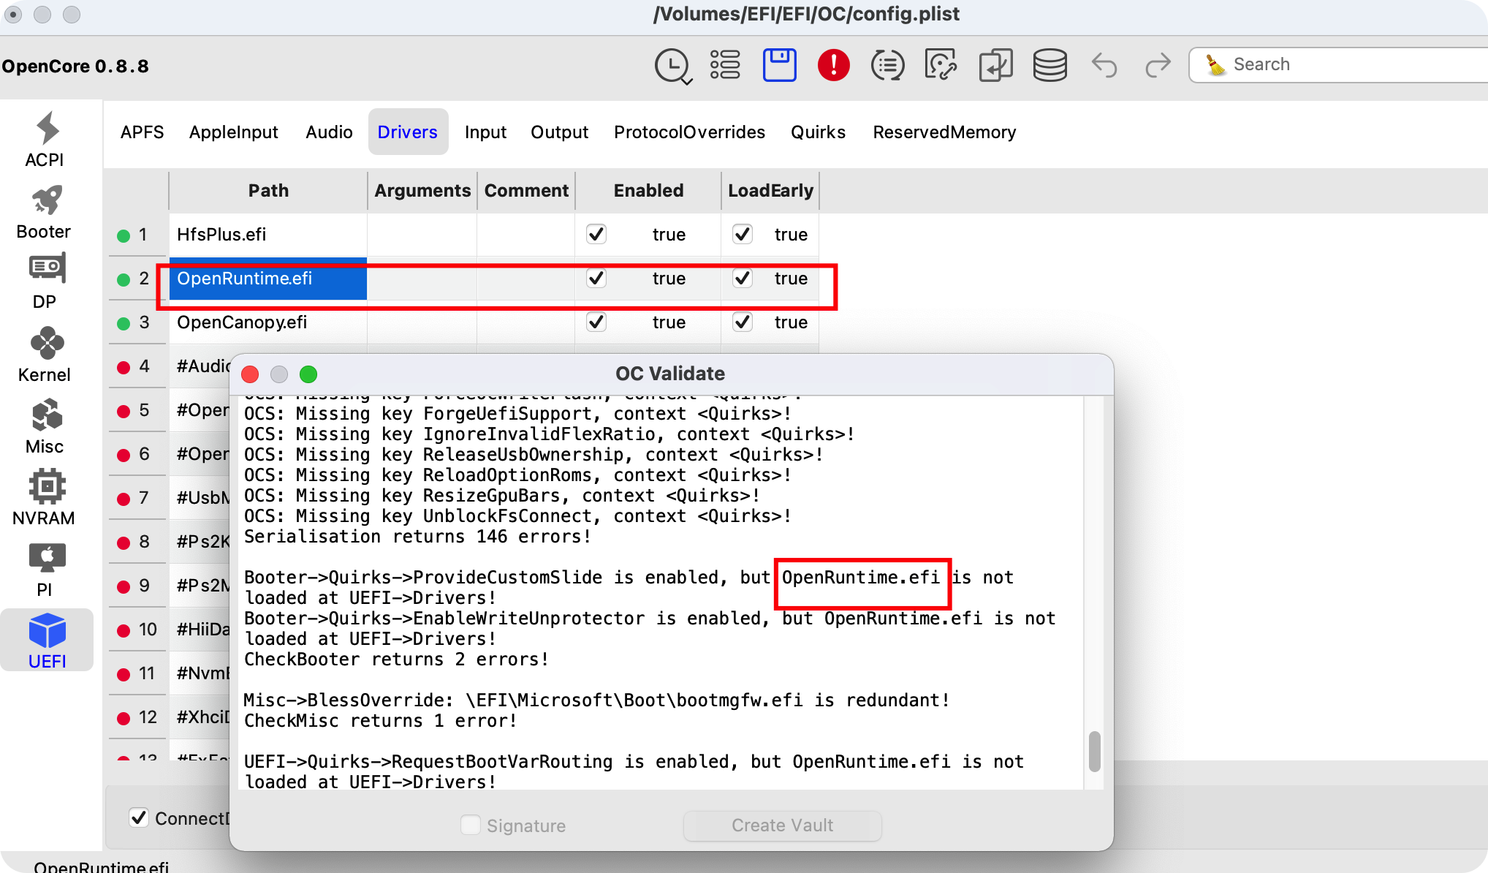1488x873 pixels.
Task: Click the Create Vault button
Action: click(782, 825)
